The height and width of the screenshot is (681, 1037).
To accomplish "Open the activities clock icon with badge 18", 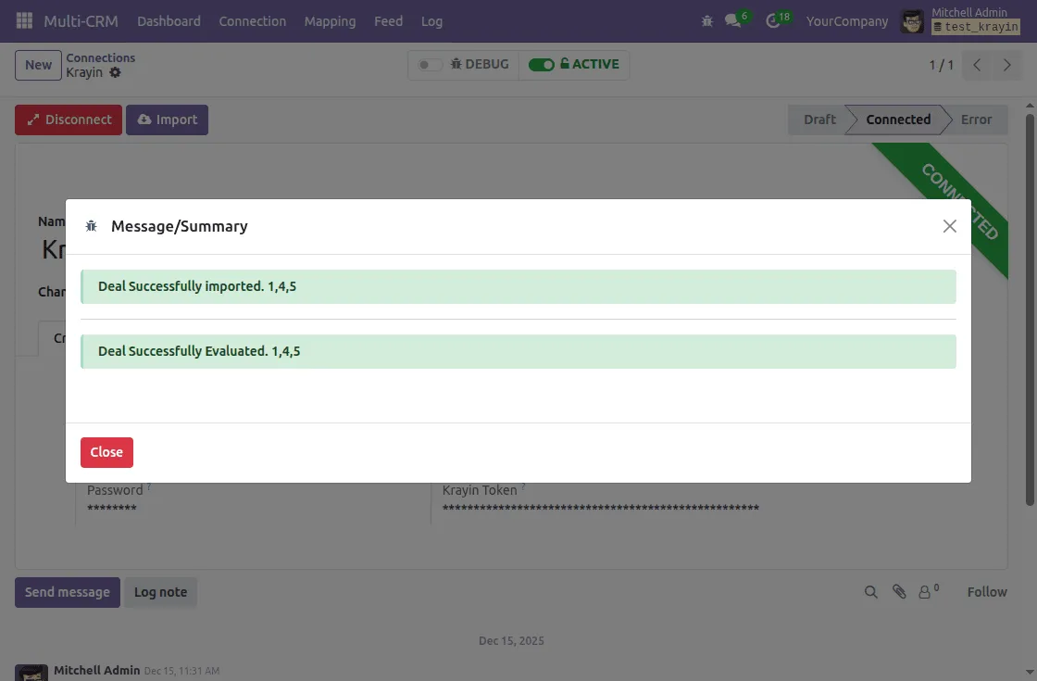I will 772,21.
